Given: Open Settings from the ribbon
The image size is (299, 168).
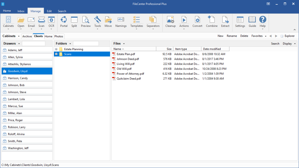Looking at the screenshot, I should pos(240,22).
